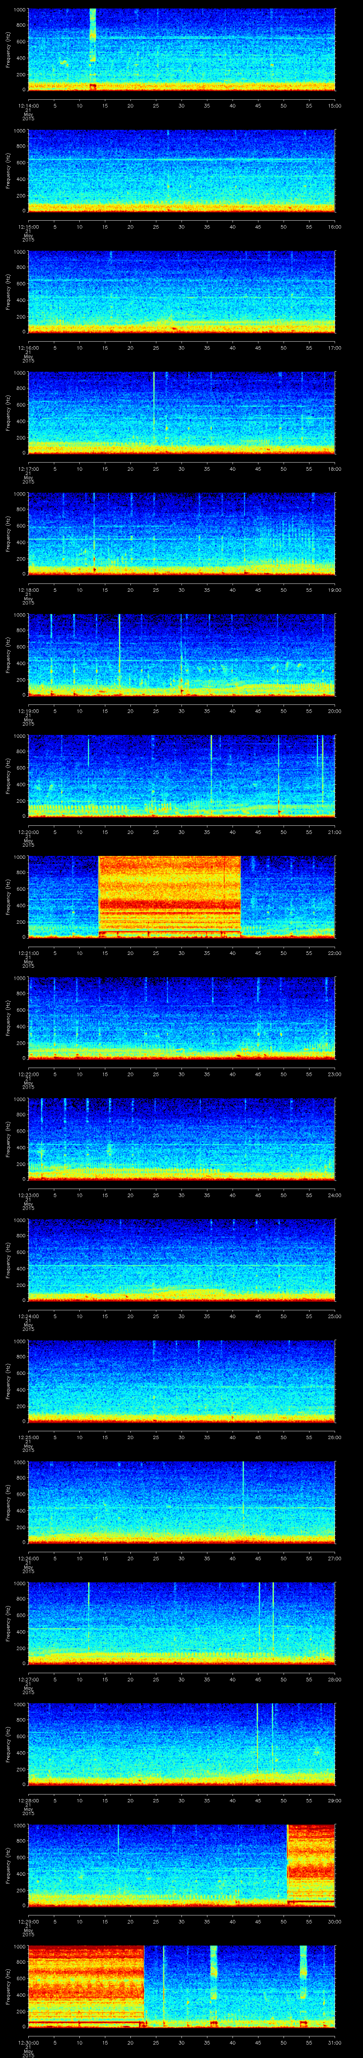The image size is (363, 2058).
Task: Click the '12:18:00' time label
Action: [x=28, y=590]
